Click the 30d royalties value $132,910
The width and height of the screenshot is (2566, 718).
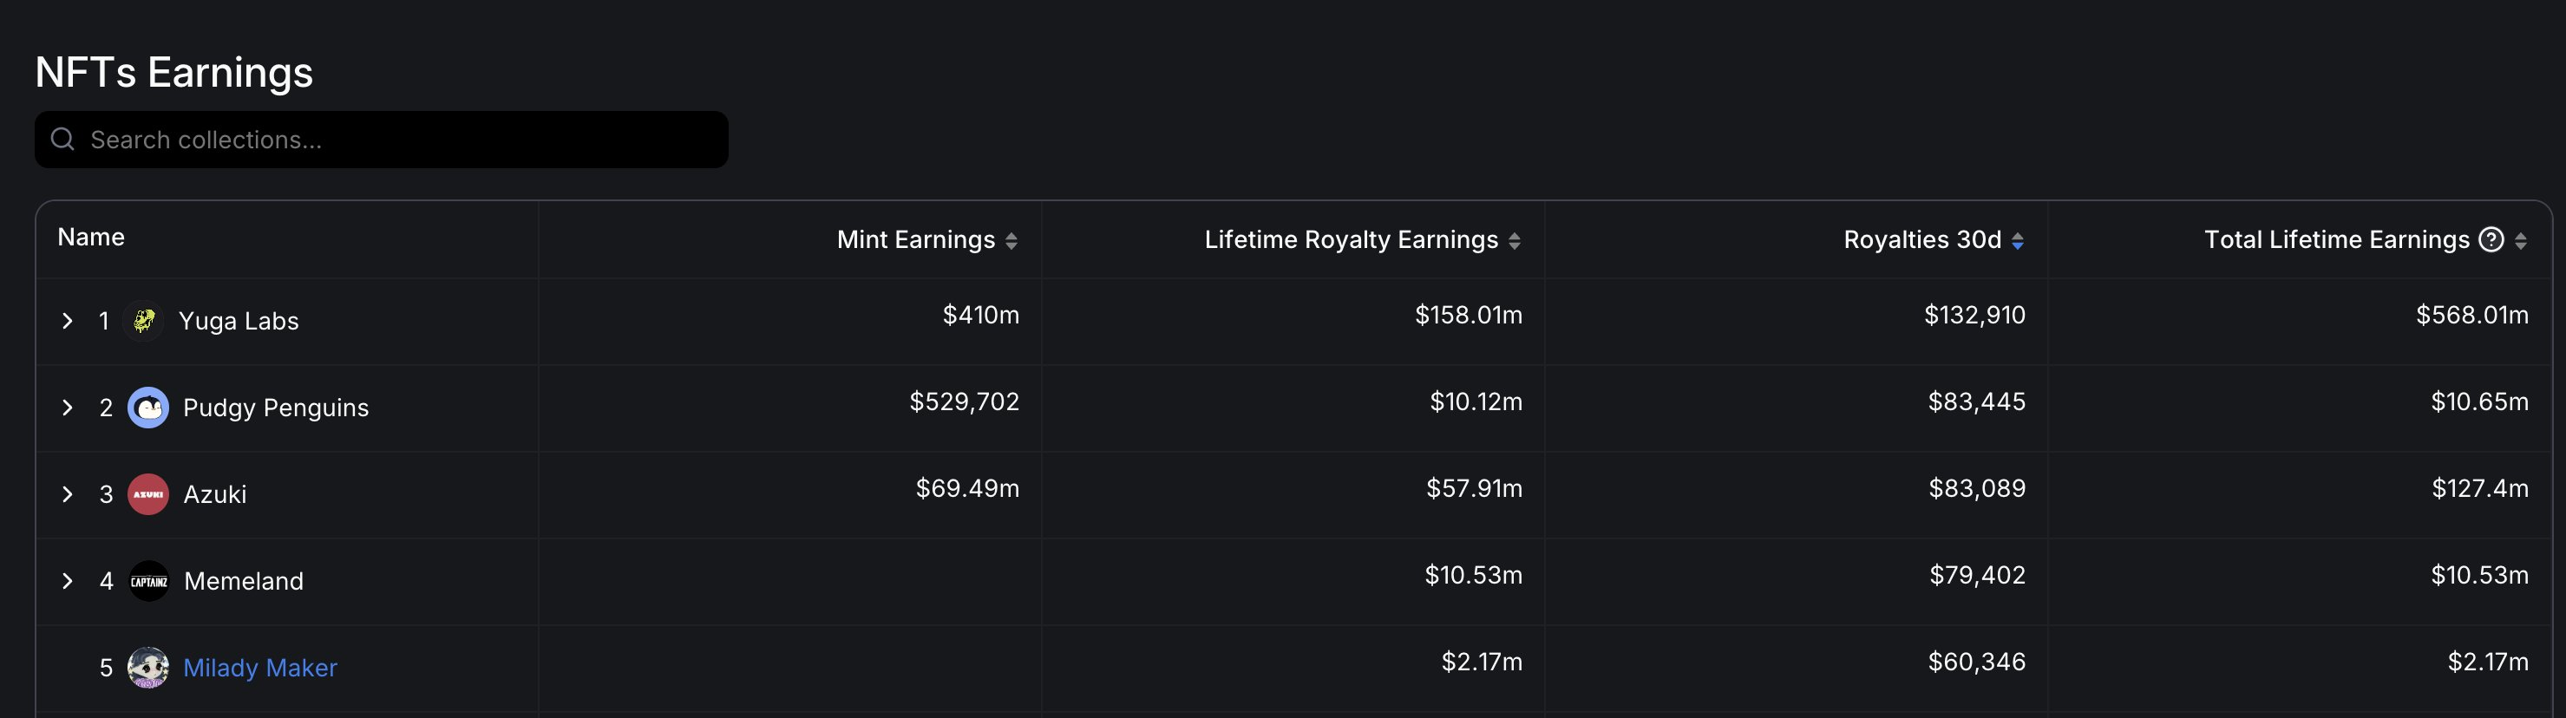tap(1974, 315)
